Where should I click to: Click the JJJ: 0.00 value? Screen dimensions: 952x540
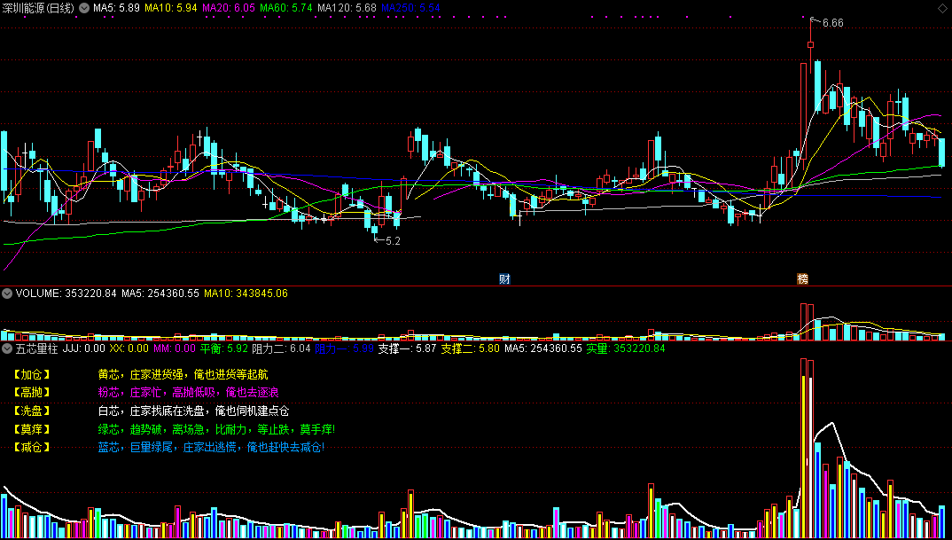pos(84,348)
